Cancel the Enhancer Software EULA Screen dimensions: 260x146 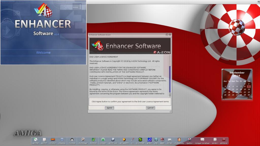point(151,108)
